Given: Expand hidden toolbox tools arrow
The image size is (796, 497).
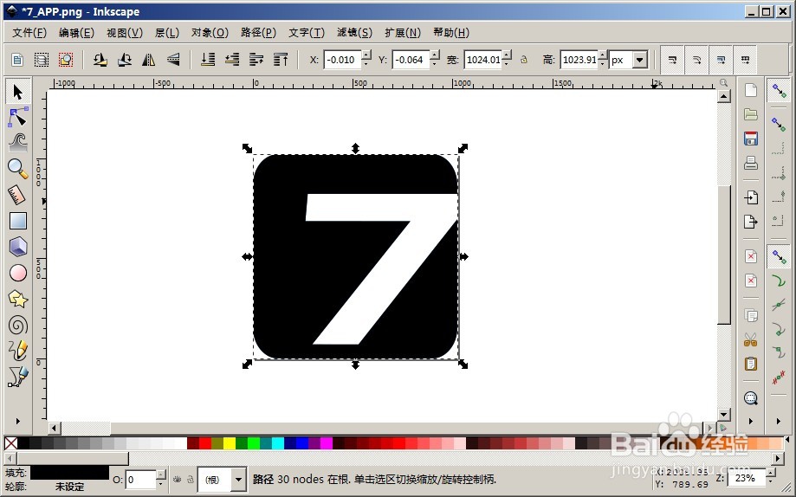Looking at the screenshot, I should click(18, 421).
